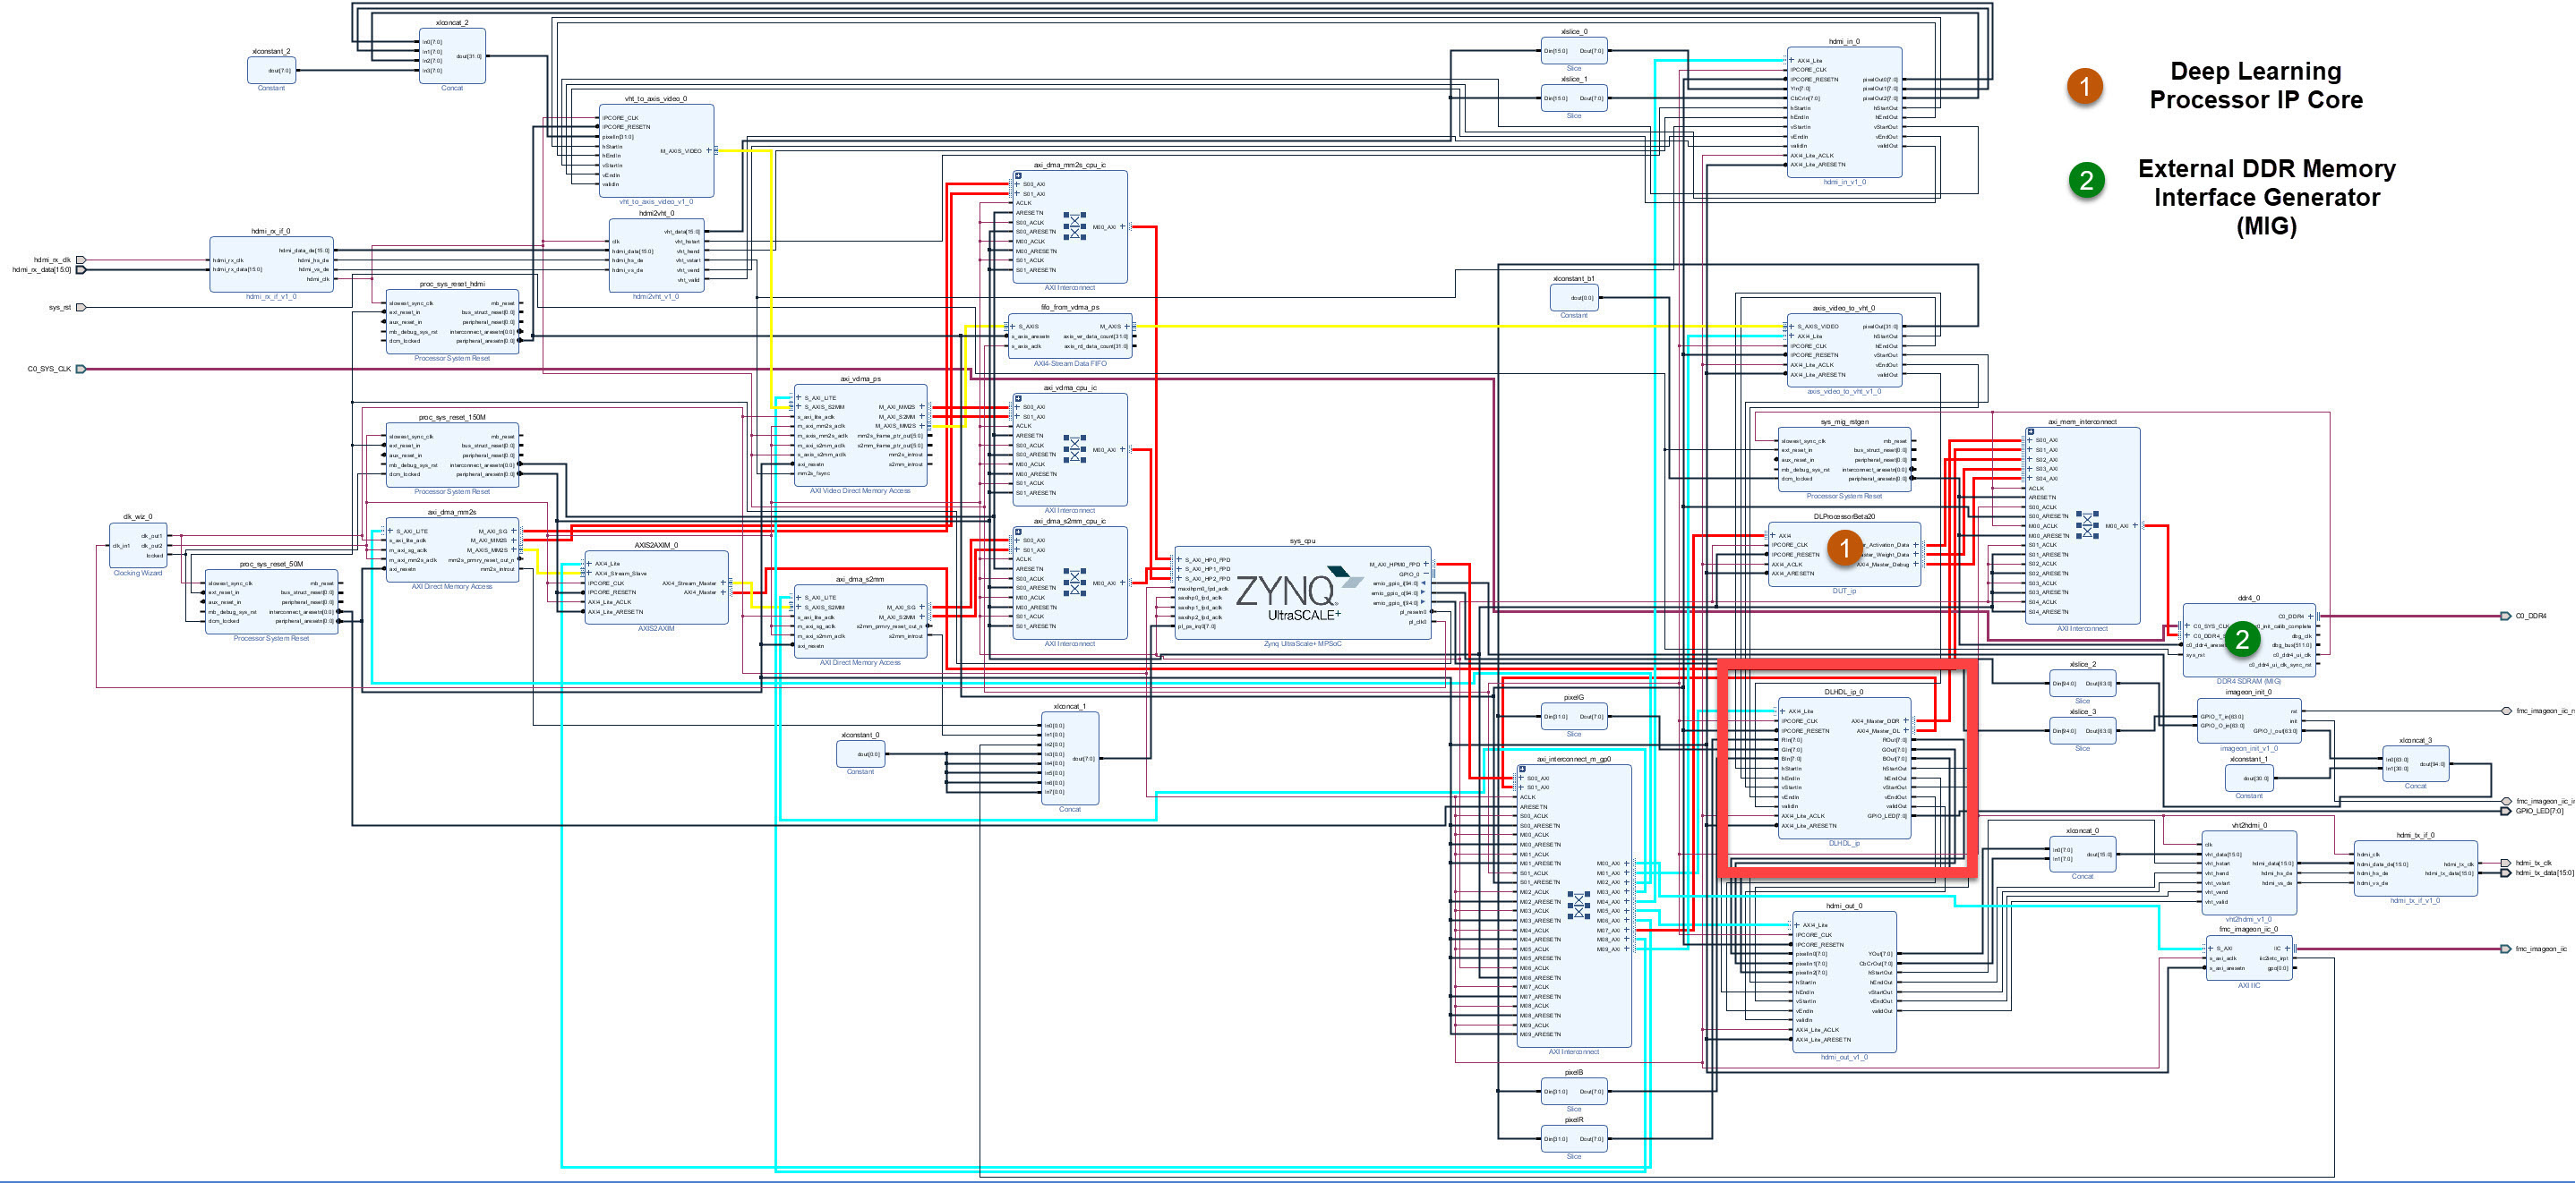
Task: Expand hierarchy button atop axi_interconnect_m_gp0 block
Action: 1522,770
